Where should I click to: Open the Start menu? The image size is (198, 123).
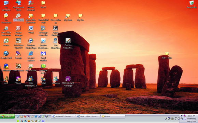(7, 117)
